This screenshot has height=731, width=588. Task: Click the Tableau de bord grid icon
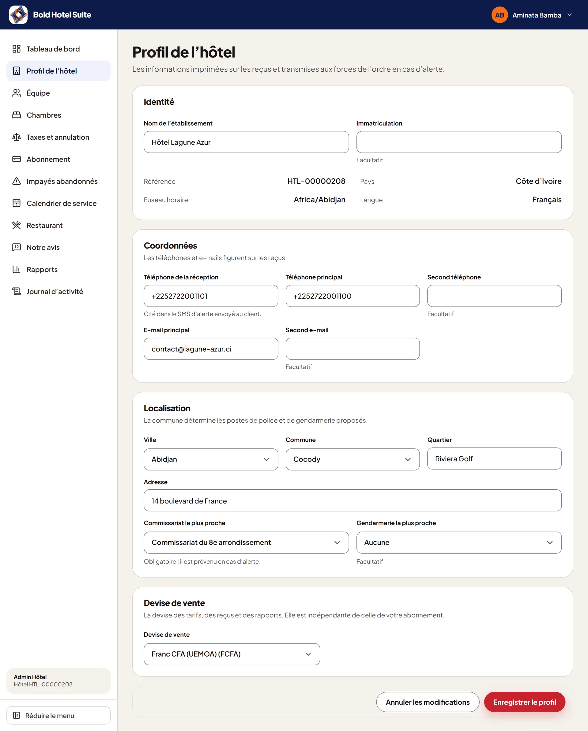(16, 49)
